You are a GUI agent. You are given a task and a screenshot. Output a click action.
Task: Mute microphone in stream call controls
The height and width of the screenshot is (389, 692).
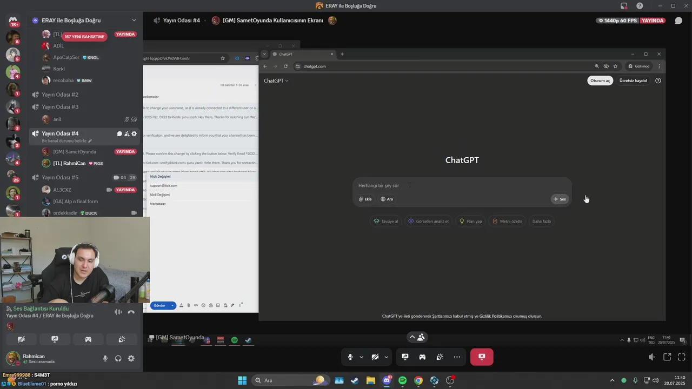[350, 357]
